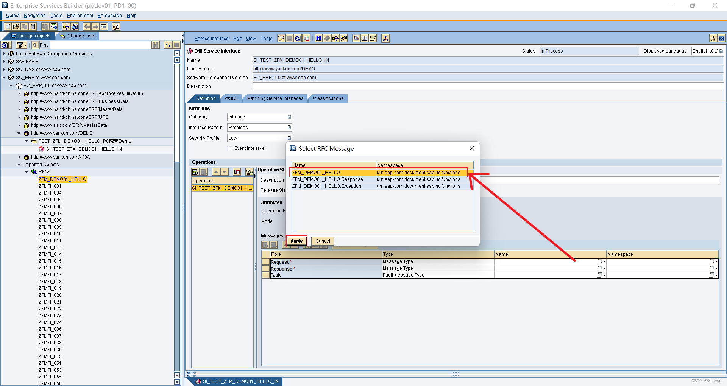This screenshot has height=386, width=727.
Task: Click the scroll notes icon in editor toolbar
Action: pyautogui.click(x=373, y=38)
